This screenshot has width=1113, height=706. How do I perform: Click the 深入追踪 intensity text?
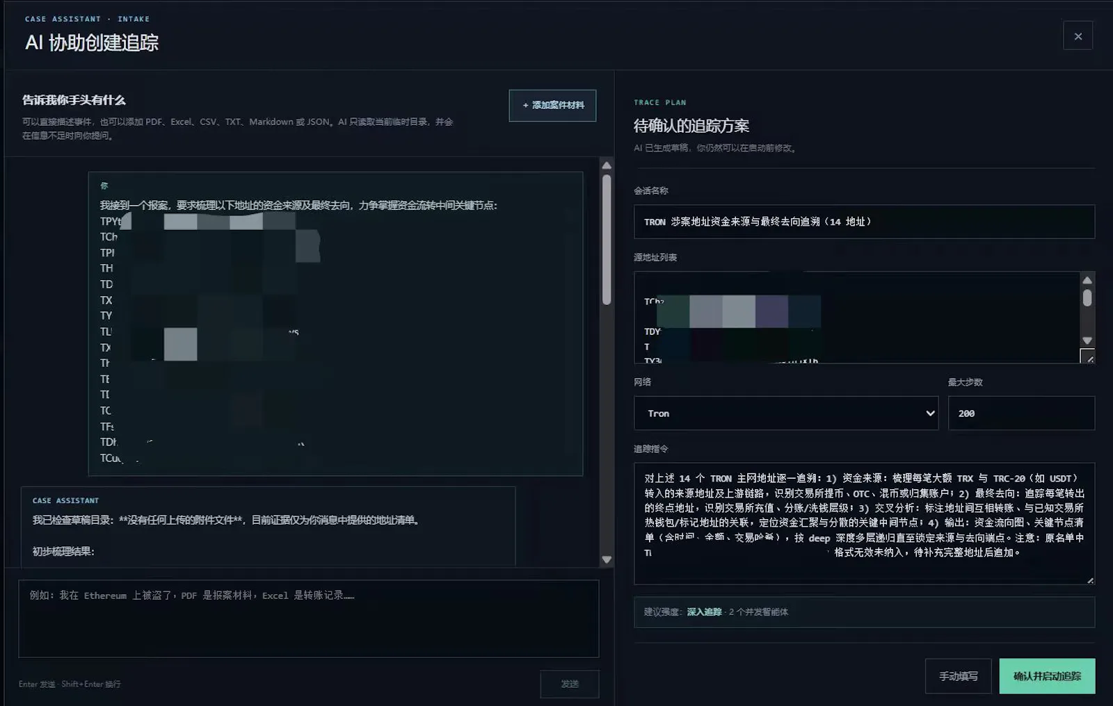pos(704,612)
